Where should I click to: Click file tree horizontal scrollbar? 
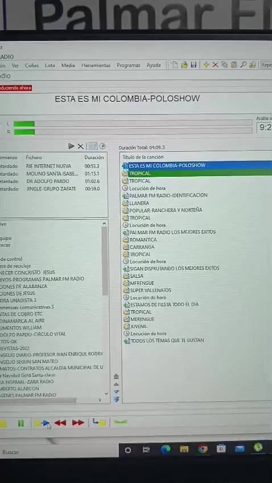[x=38, y=400]
